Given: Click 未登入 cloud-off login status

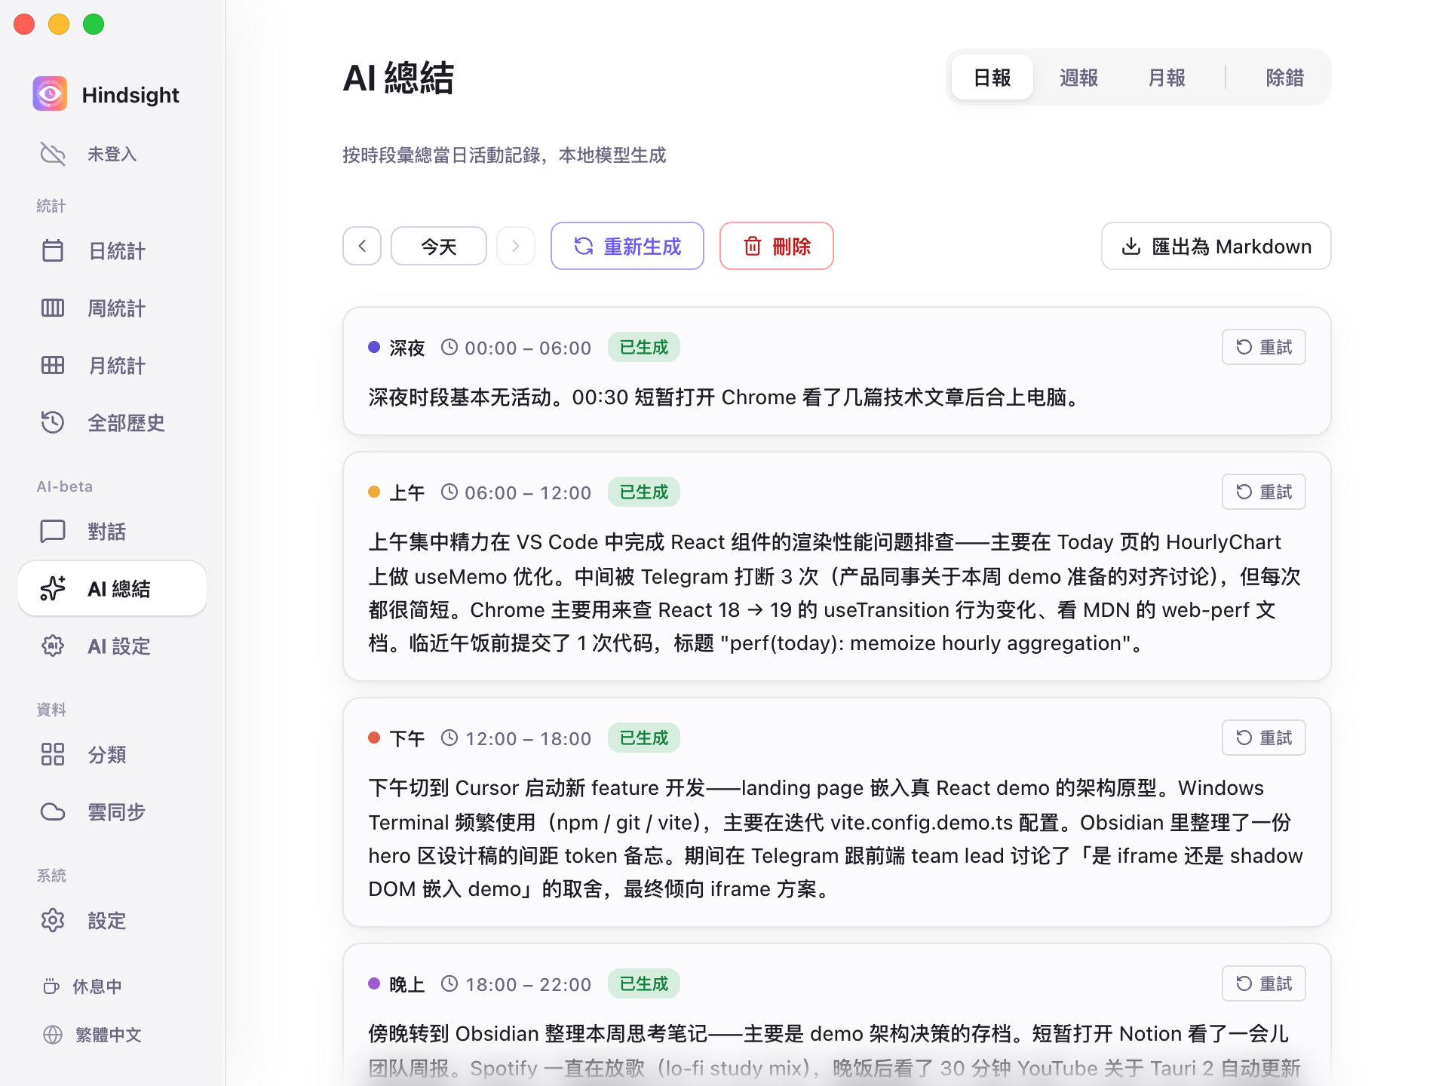Looking at the screenshot, I should pos(88,154).
